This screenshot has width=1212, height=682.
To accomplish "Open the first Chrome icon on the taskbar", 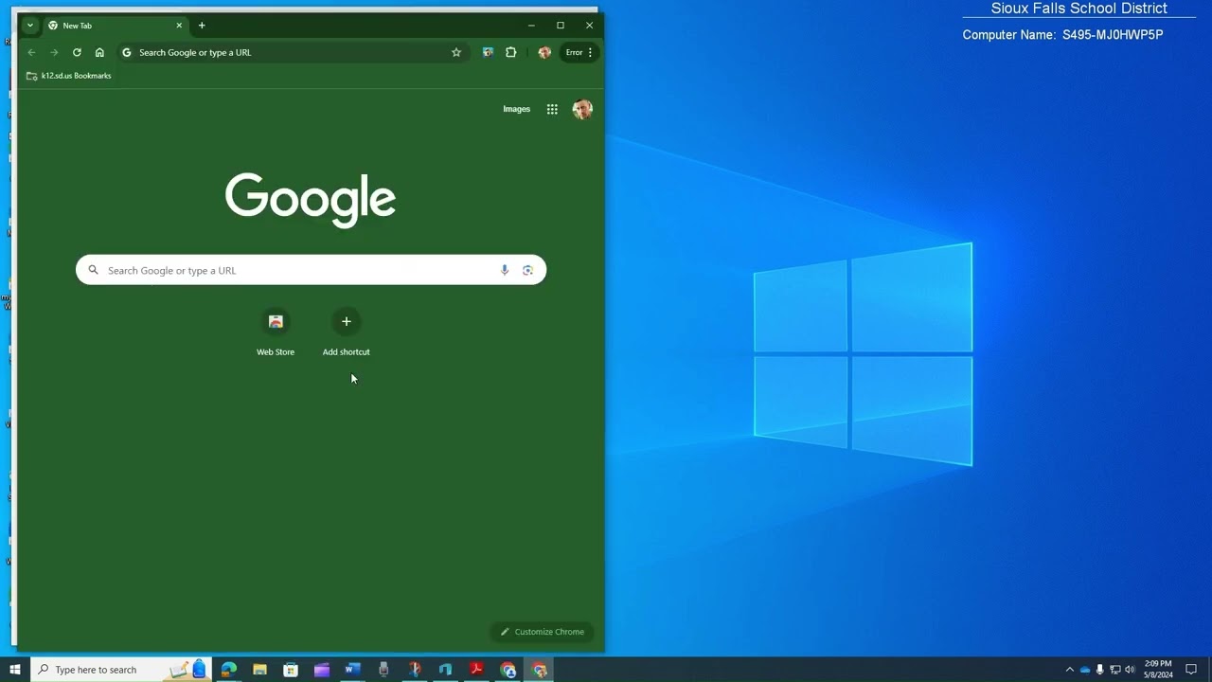I will point(508,670).
